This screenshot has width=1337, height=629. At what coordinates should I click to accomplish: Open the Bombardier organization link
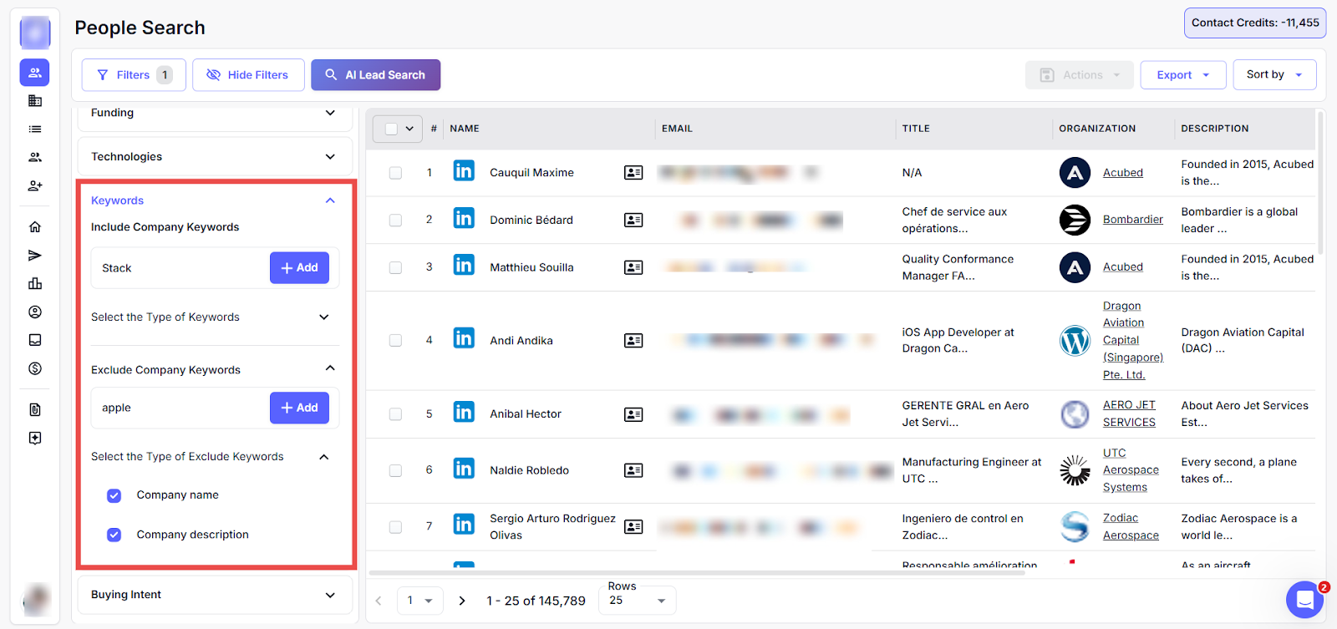click(x=1132, y=220)
